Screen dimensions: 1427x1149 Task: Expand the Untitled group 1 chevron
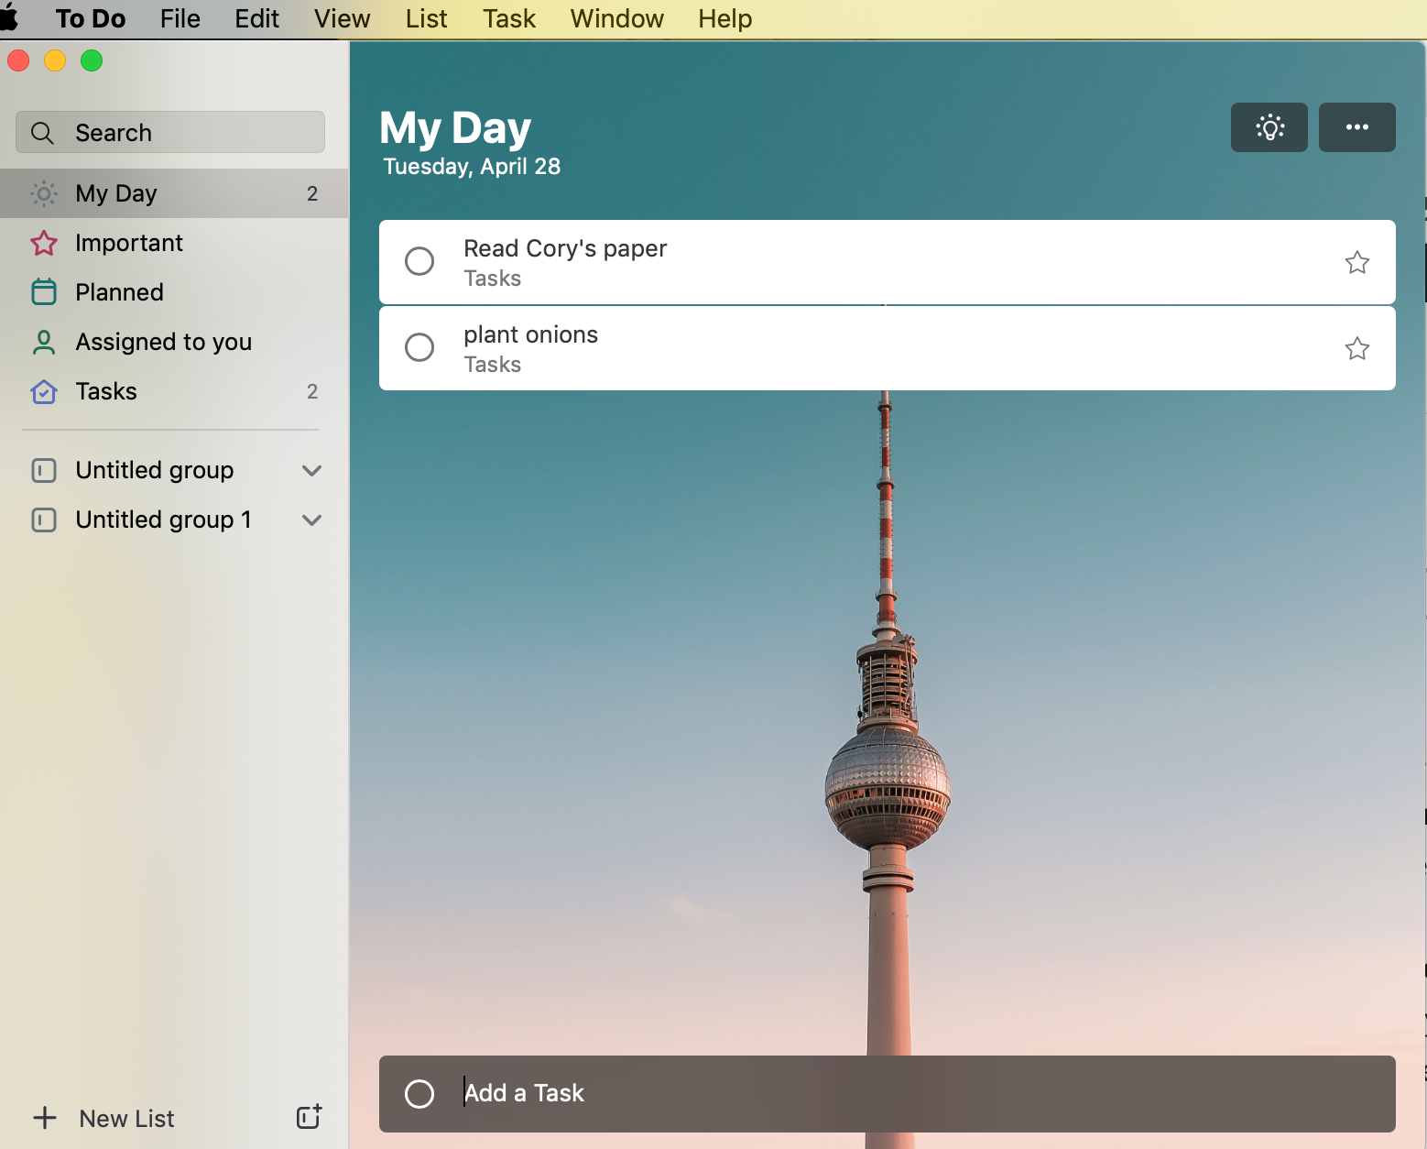(311, 520)
